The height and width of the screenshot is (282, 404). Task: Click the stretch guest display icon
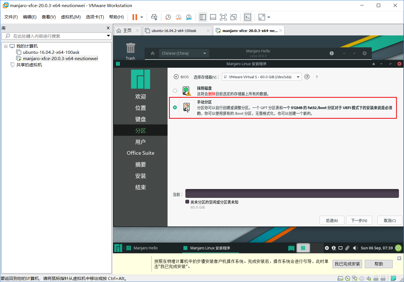click(x=262, y=17)
